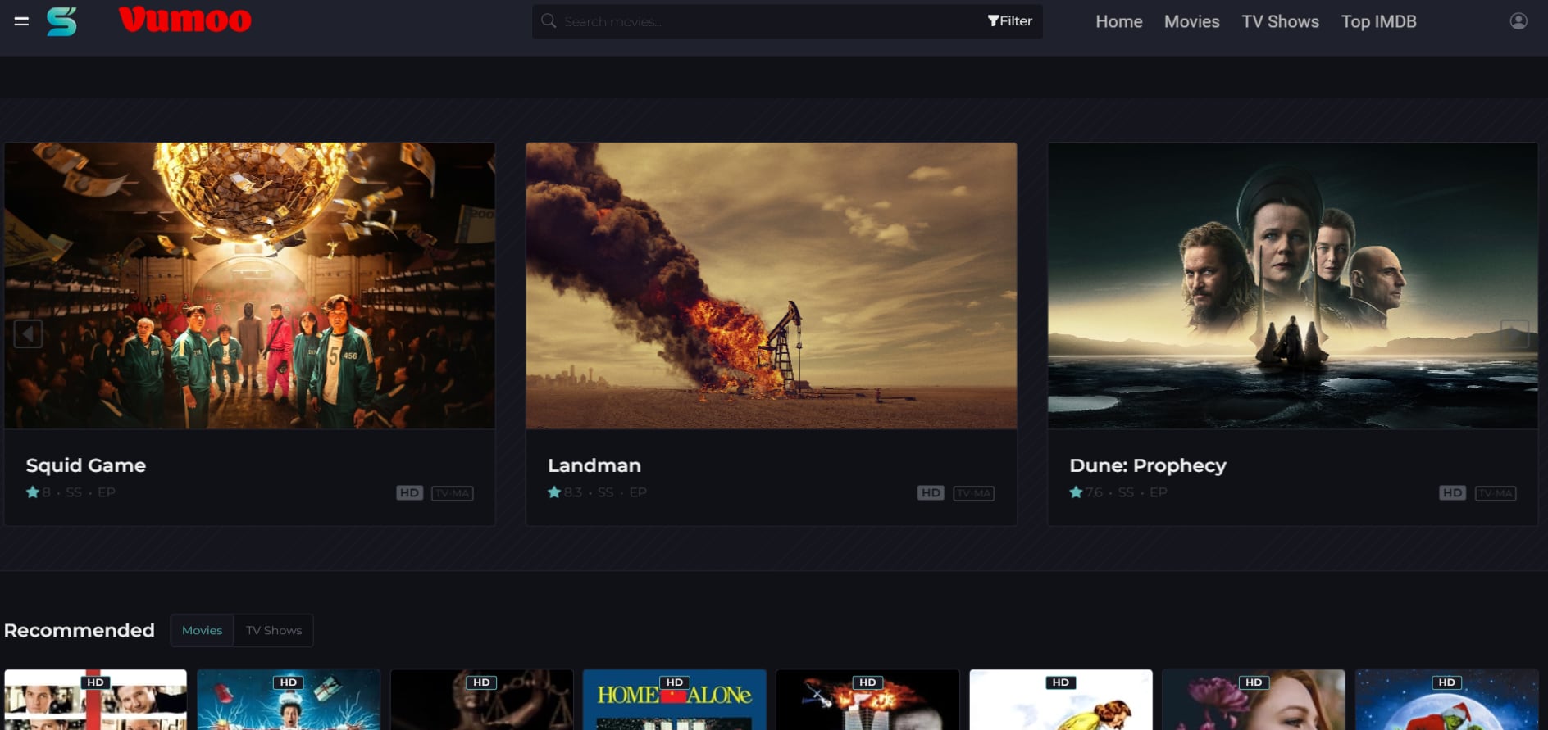Open the hamburger menu
The width and height of the screenshot is (1548, 730).
click(x=21, y=21)
